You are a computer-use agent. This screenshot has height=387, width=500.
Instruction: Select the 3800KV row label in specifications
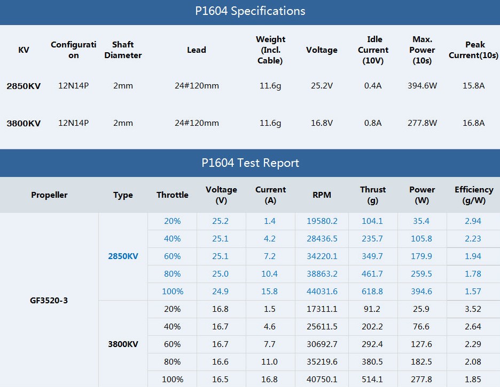click(24, 123)
